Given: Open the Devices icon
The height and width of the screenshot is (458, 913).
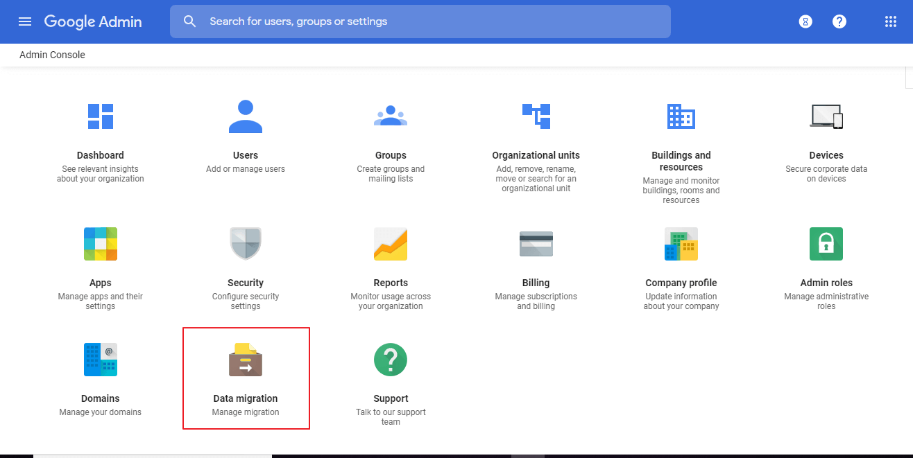Looking at the screenshot, I should pos(826,116).
